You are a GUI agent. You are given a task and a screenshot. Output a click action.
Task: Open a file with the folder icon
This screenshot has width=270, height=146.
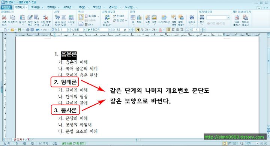click(12, 30)
